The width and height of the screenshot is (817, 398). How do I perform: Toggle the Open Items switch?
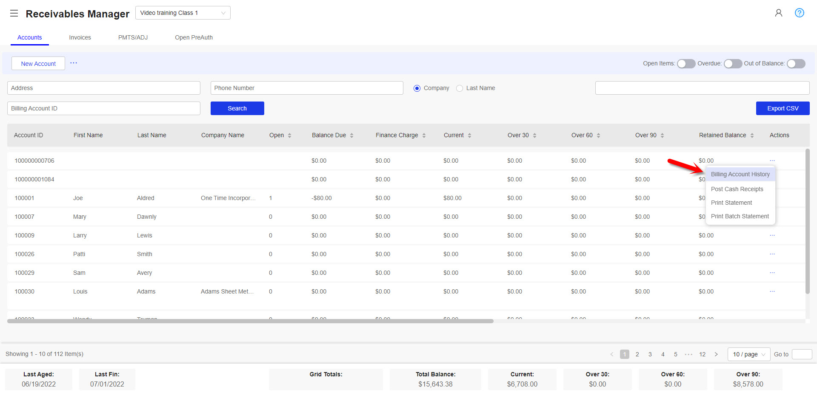(x=686, y=64)
